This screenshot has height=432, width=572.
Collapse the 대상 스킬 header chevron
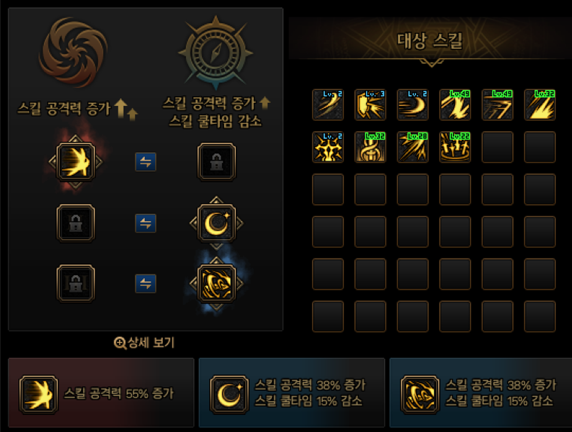pyautogui.click(x=431, y=63)
